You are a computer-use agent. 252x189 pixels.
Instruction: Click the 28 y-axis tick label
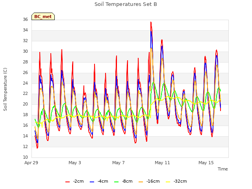[25, 62]
